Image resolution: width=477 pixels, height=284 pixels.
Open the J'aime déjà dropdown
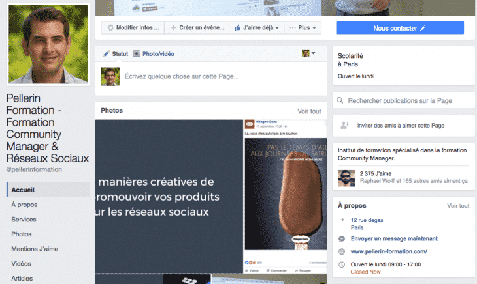pos(257,27)
